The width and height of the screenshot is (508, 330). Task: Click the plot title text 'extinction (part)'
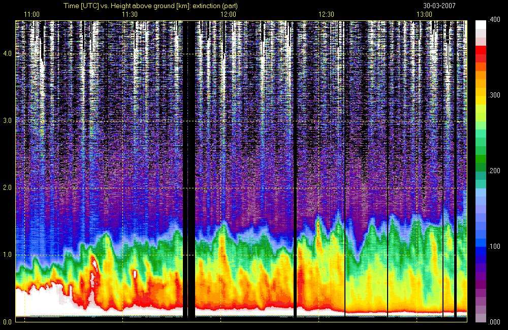(x=215, y=6)
